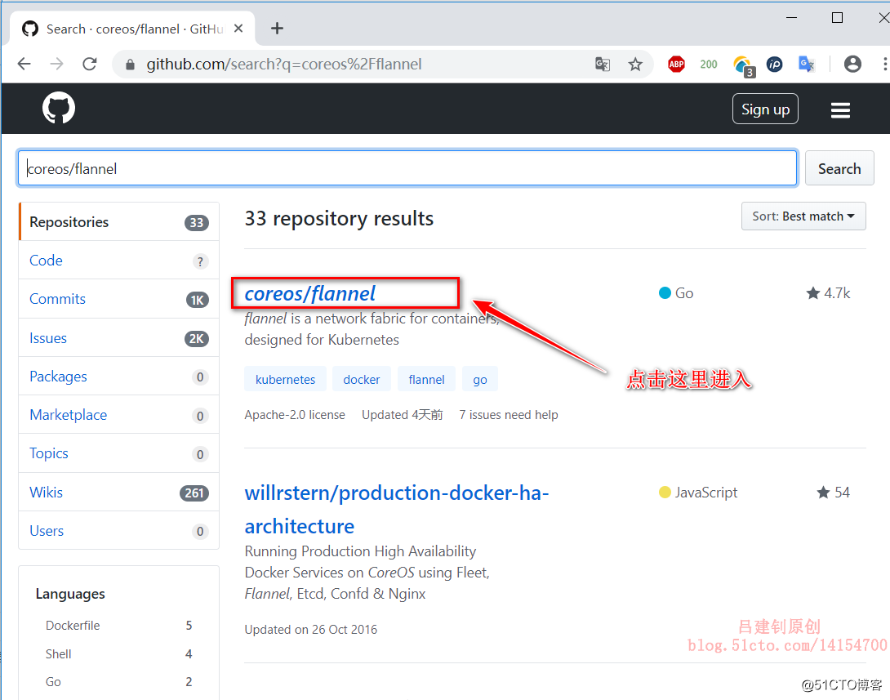Reload the page with refresh icon
The height and width of the screenshot is (700, 890).
[90, 65]
